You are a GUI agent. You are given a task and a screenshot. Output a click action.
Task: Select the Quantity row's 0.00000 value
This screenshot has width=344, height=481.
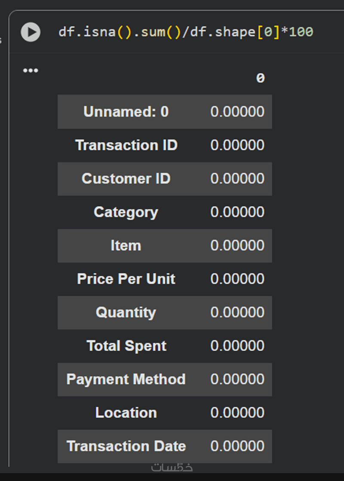[x=237, y=312]
